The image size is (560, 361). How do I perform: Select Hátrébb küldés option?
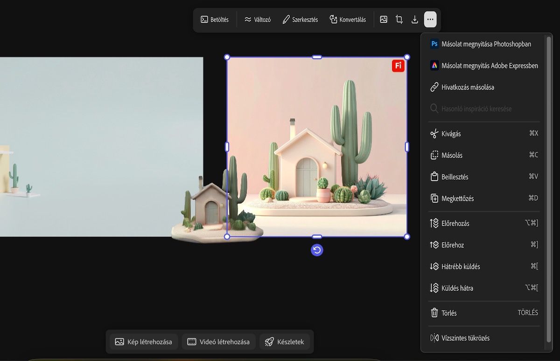click(461, 266)
